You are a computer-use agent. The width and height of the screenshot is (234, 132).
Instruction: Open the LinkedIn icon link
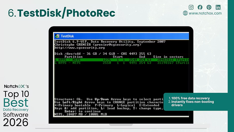click(x=218, y=7)
